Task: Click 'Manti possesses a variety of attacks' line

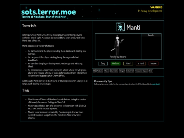Action: coord(38,46)
